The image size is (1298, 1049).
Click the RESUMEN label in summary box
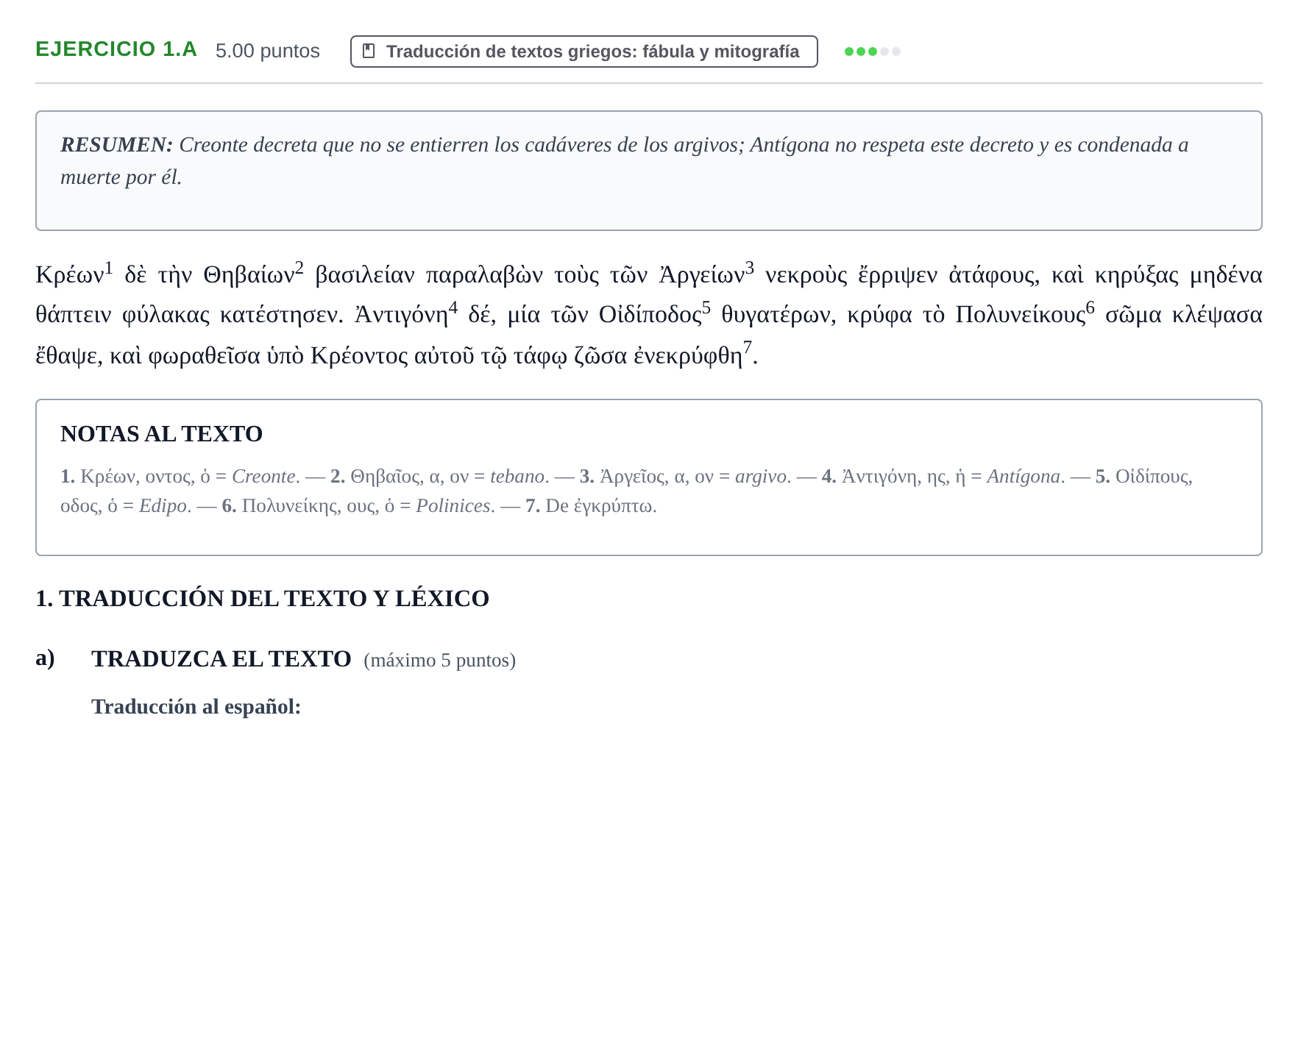116,145
